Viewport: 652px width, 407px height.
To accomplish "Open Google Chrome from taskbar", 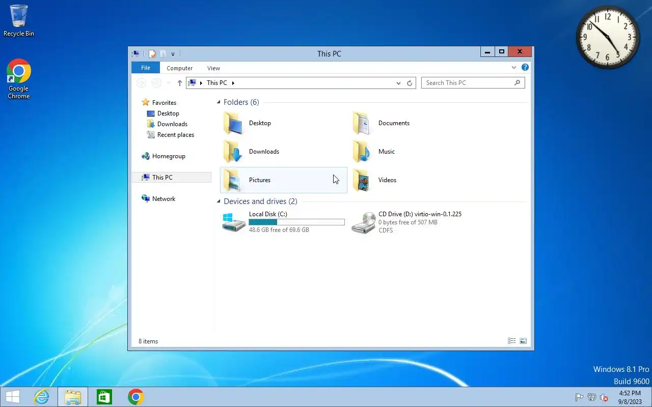I will [135, 397].
